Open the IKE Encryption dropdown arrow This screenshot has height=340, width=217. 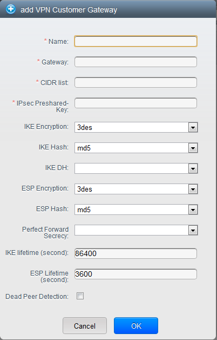point(193,127)
